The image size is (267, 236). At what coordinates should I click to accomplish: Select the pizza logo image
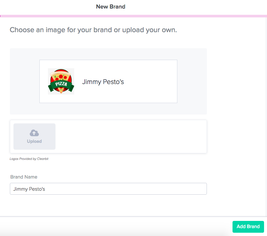61,81
